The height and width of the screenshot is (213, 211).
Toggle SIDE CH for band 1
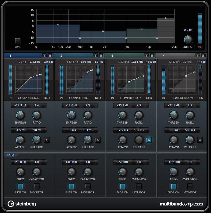[x=20, y=186]
